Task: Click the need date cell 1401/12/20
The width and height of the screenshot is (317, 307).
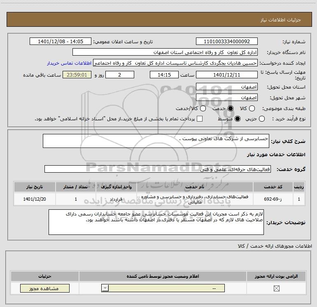Action: coord(35,199)
